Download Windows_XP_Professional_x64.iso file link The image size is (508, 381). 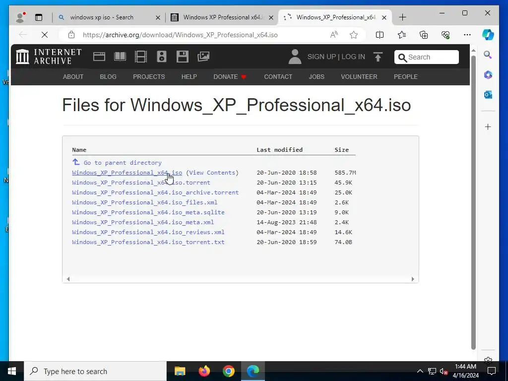(x=127, y=173)
